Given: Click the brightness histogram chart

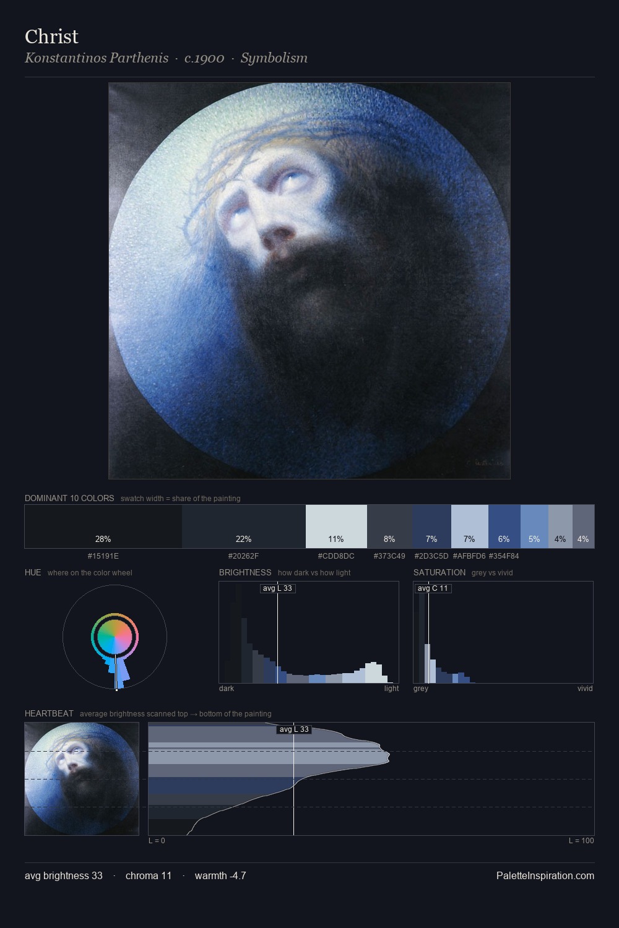Looking at the screenshot, I should click(x=309, y=632).
